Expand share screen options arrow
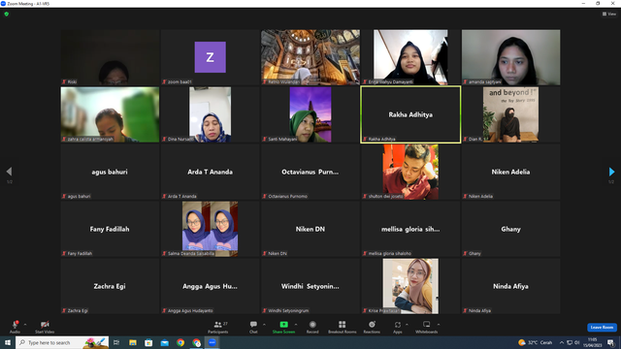The width and height of the screenshot is (621, 349). tap(296, 325)
